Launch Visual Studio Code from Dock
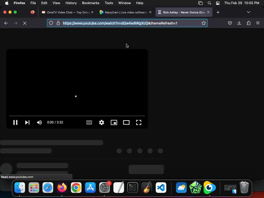The width and height of the screenshot is (264, 198). click(161, 188)
